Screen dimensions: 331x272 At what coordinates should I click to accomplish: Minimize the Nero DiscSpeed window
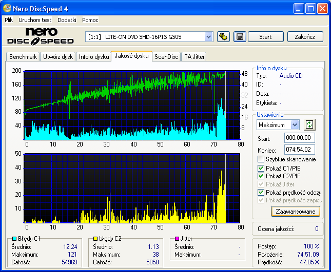point(298,9)
